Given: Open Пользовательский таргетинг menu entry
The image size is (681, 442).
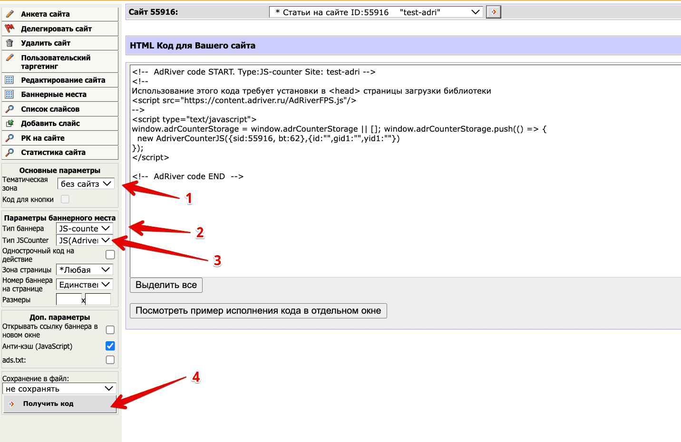Looking at the screenshot, I should 60,62.
